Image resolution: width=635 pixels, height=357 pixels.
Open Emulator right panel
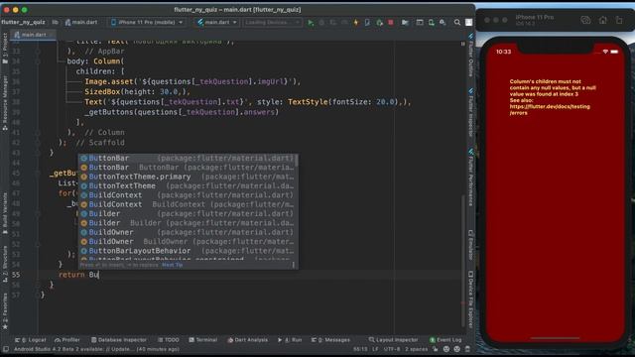point(470,245)
